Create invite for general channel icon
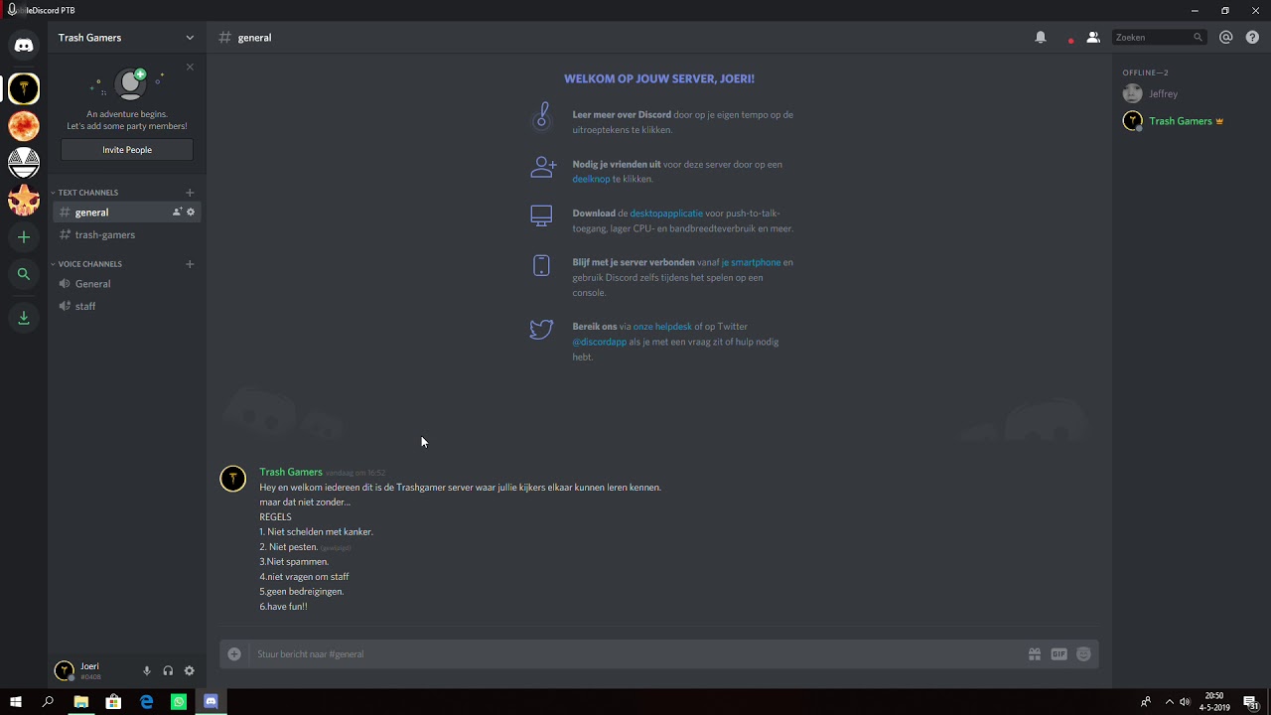Screen dimensions: 1271x715 (177, 212)
